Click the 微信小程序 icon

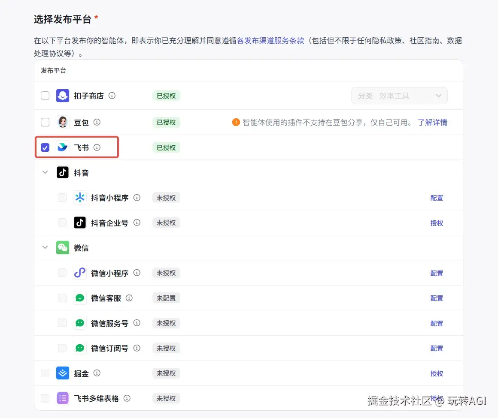80,273
